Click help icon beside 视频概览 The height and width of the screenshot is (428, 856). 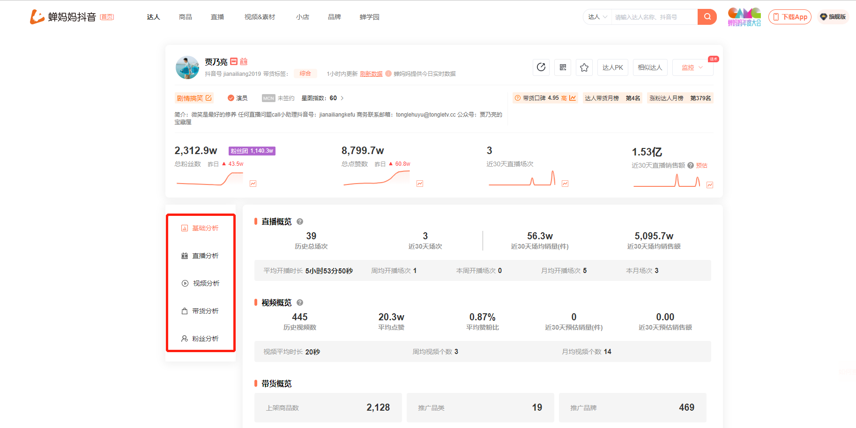pos(300,303)
